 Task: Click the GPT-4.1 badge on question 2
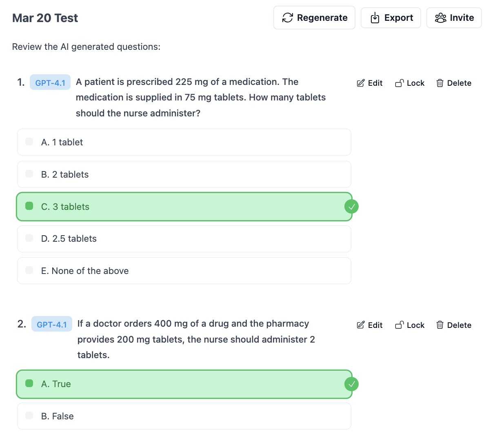(52, 324)
